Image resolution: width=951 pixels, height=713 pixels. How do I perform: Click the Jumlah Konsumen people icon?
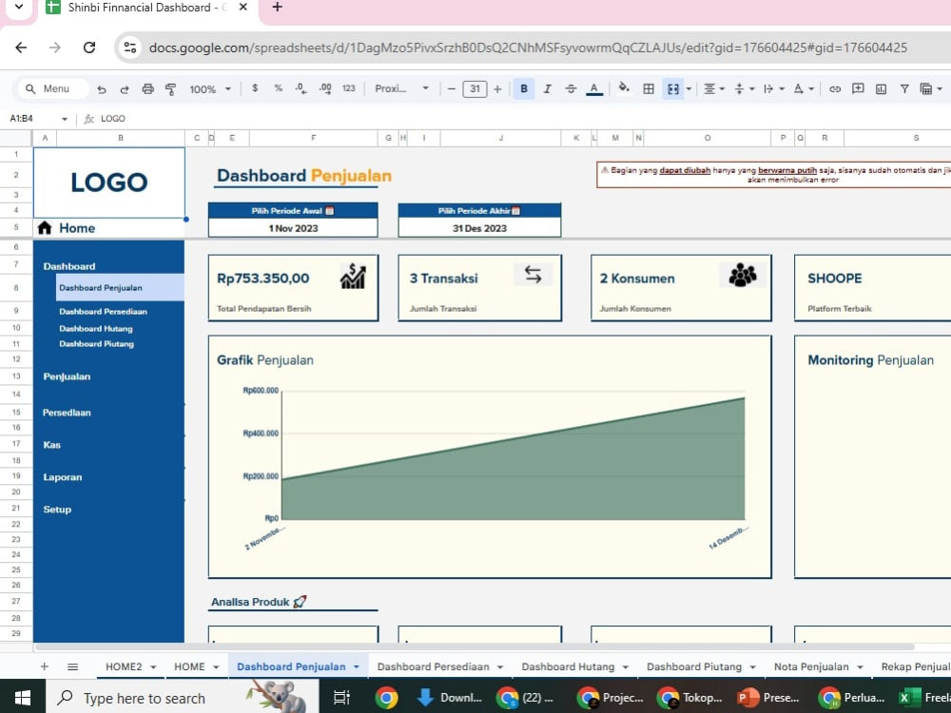743,275
